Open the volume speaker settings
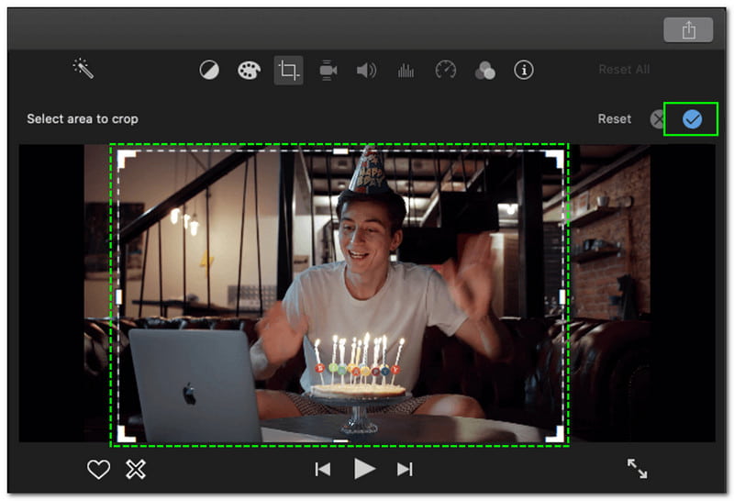The height and width of the screenshot is (501, 734). pos(366,71)
